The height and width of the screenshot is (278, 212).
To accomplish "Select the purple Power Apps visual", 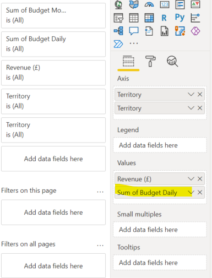I will tap(195, 31).
